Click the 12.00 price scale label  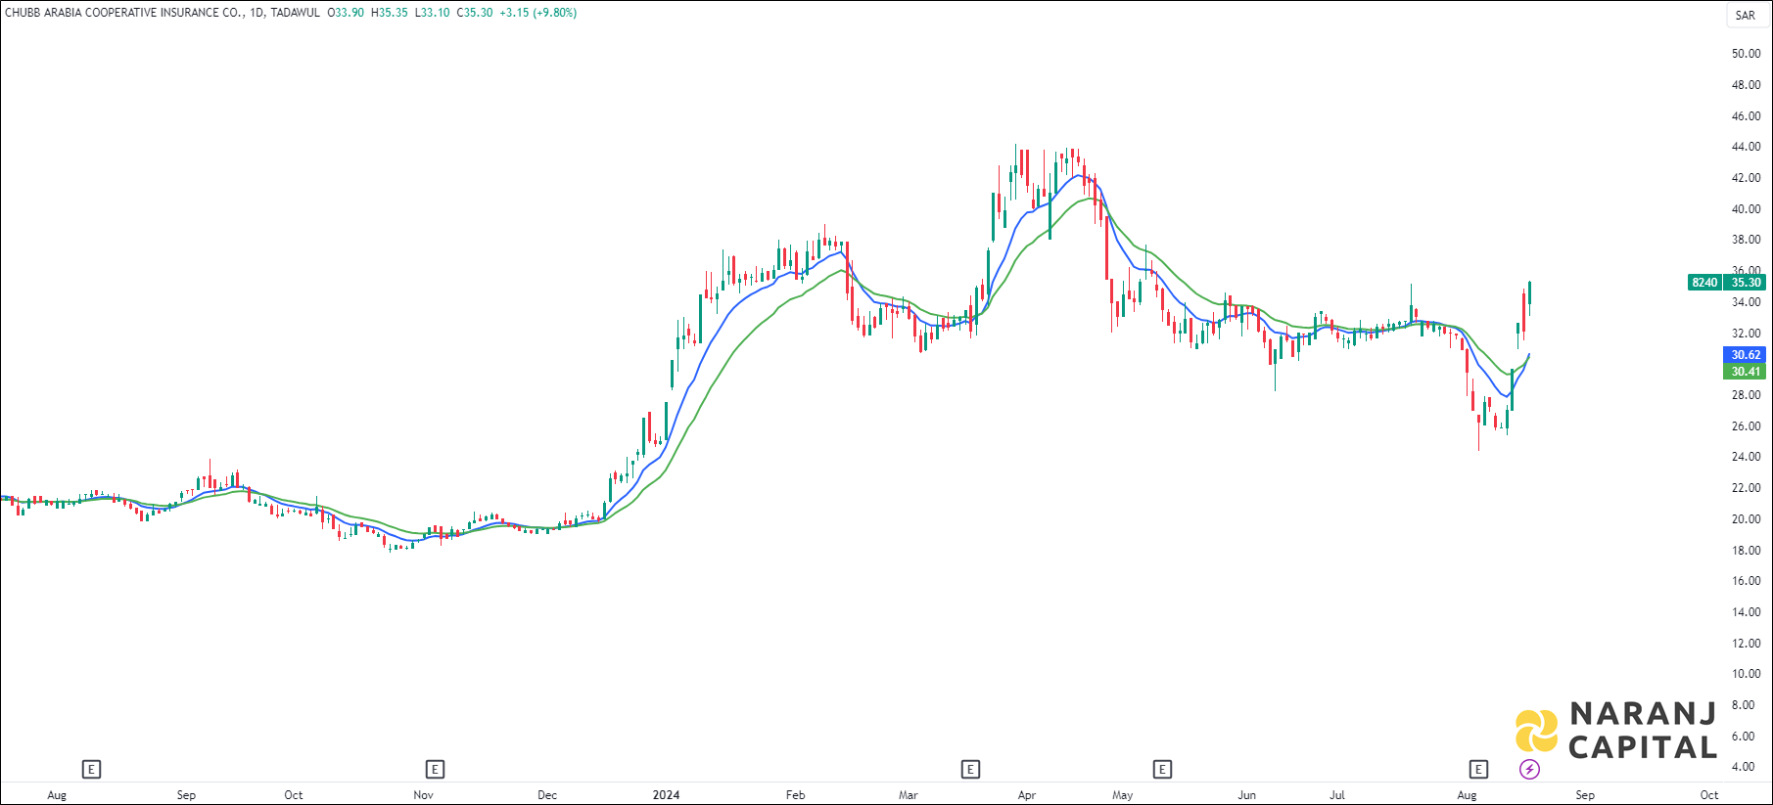(1746, 644)
